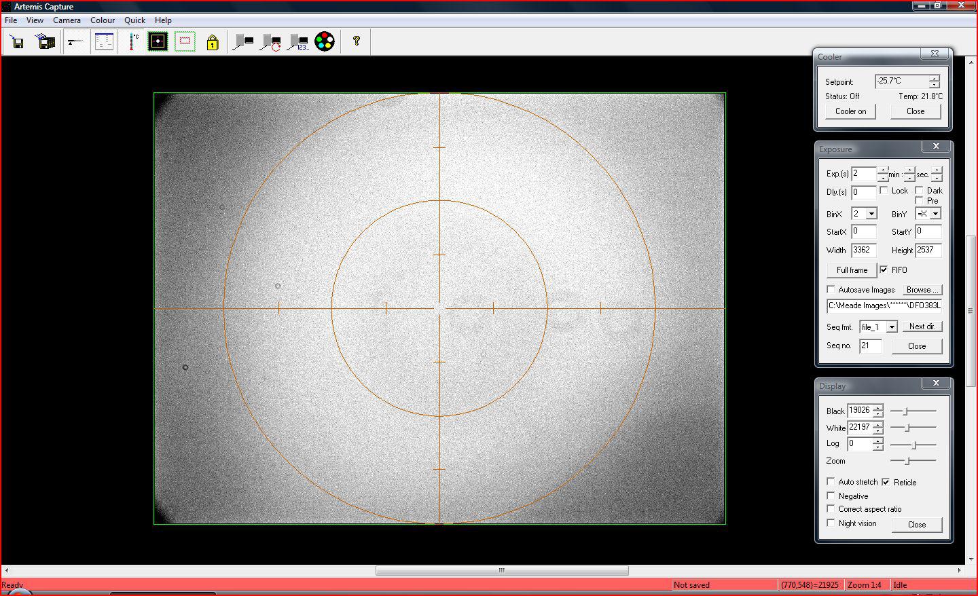The height and width of the screenshot is (596, 978).
Task: Open the BinX dropdown
Action: pyautogui.click(x=871, y=214)
